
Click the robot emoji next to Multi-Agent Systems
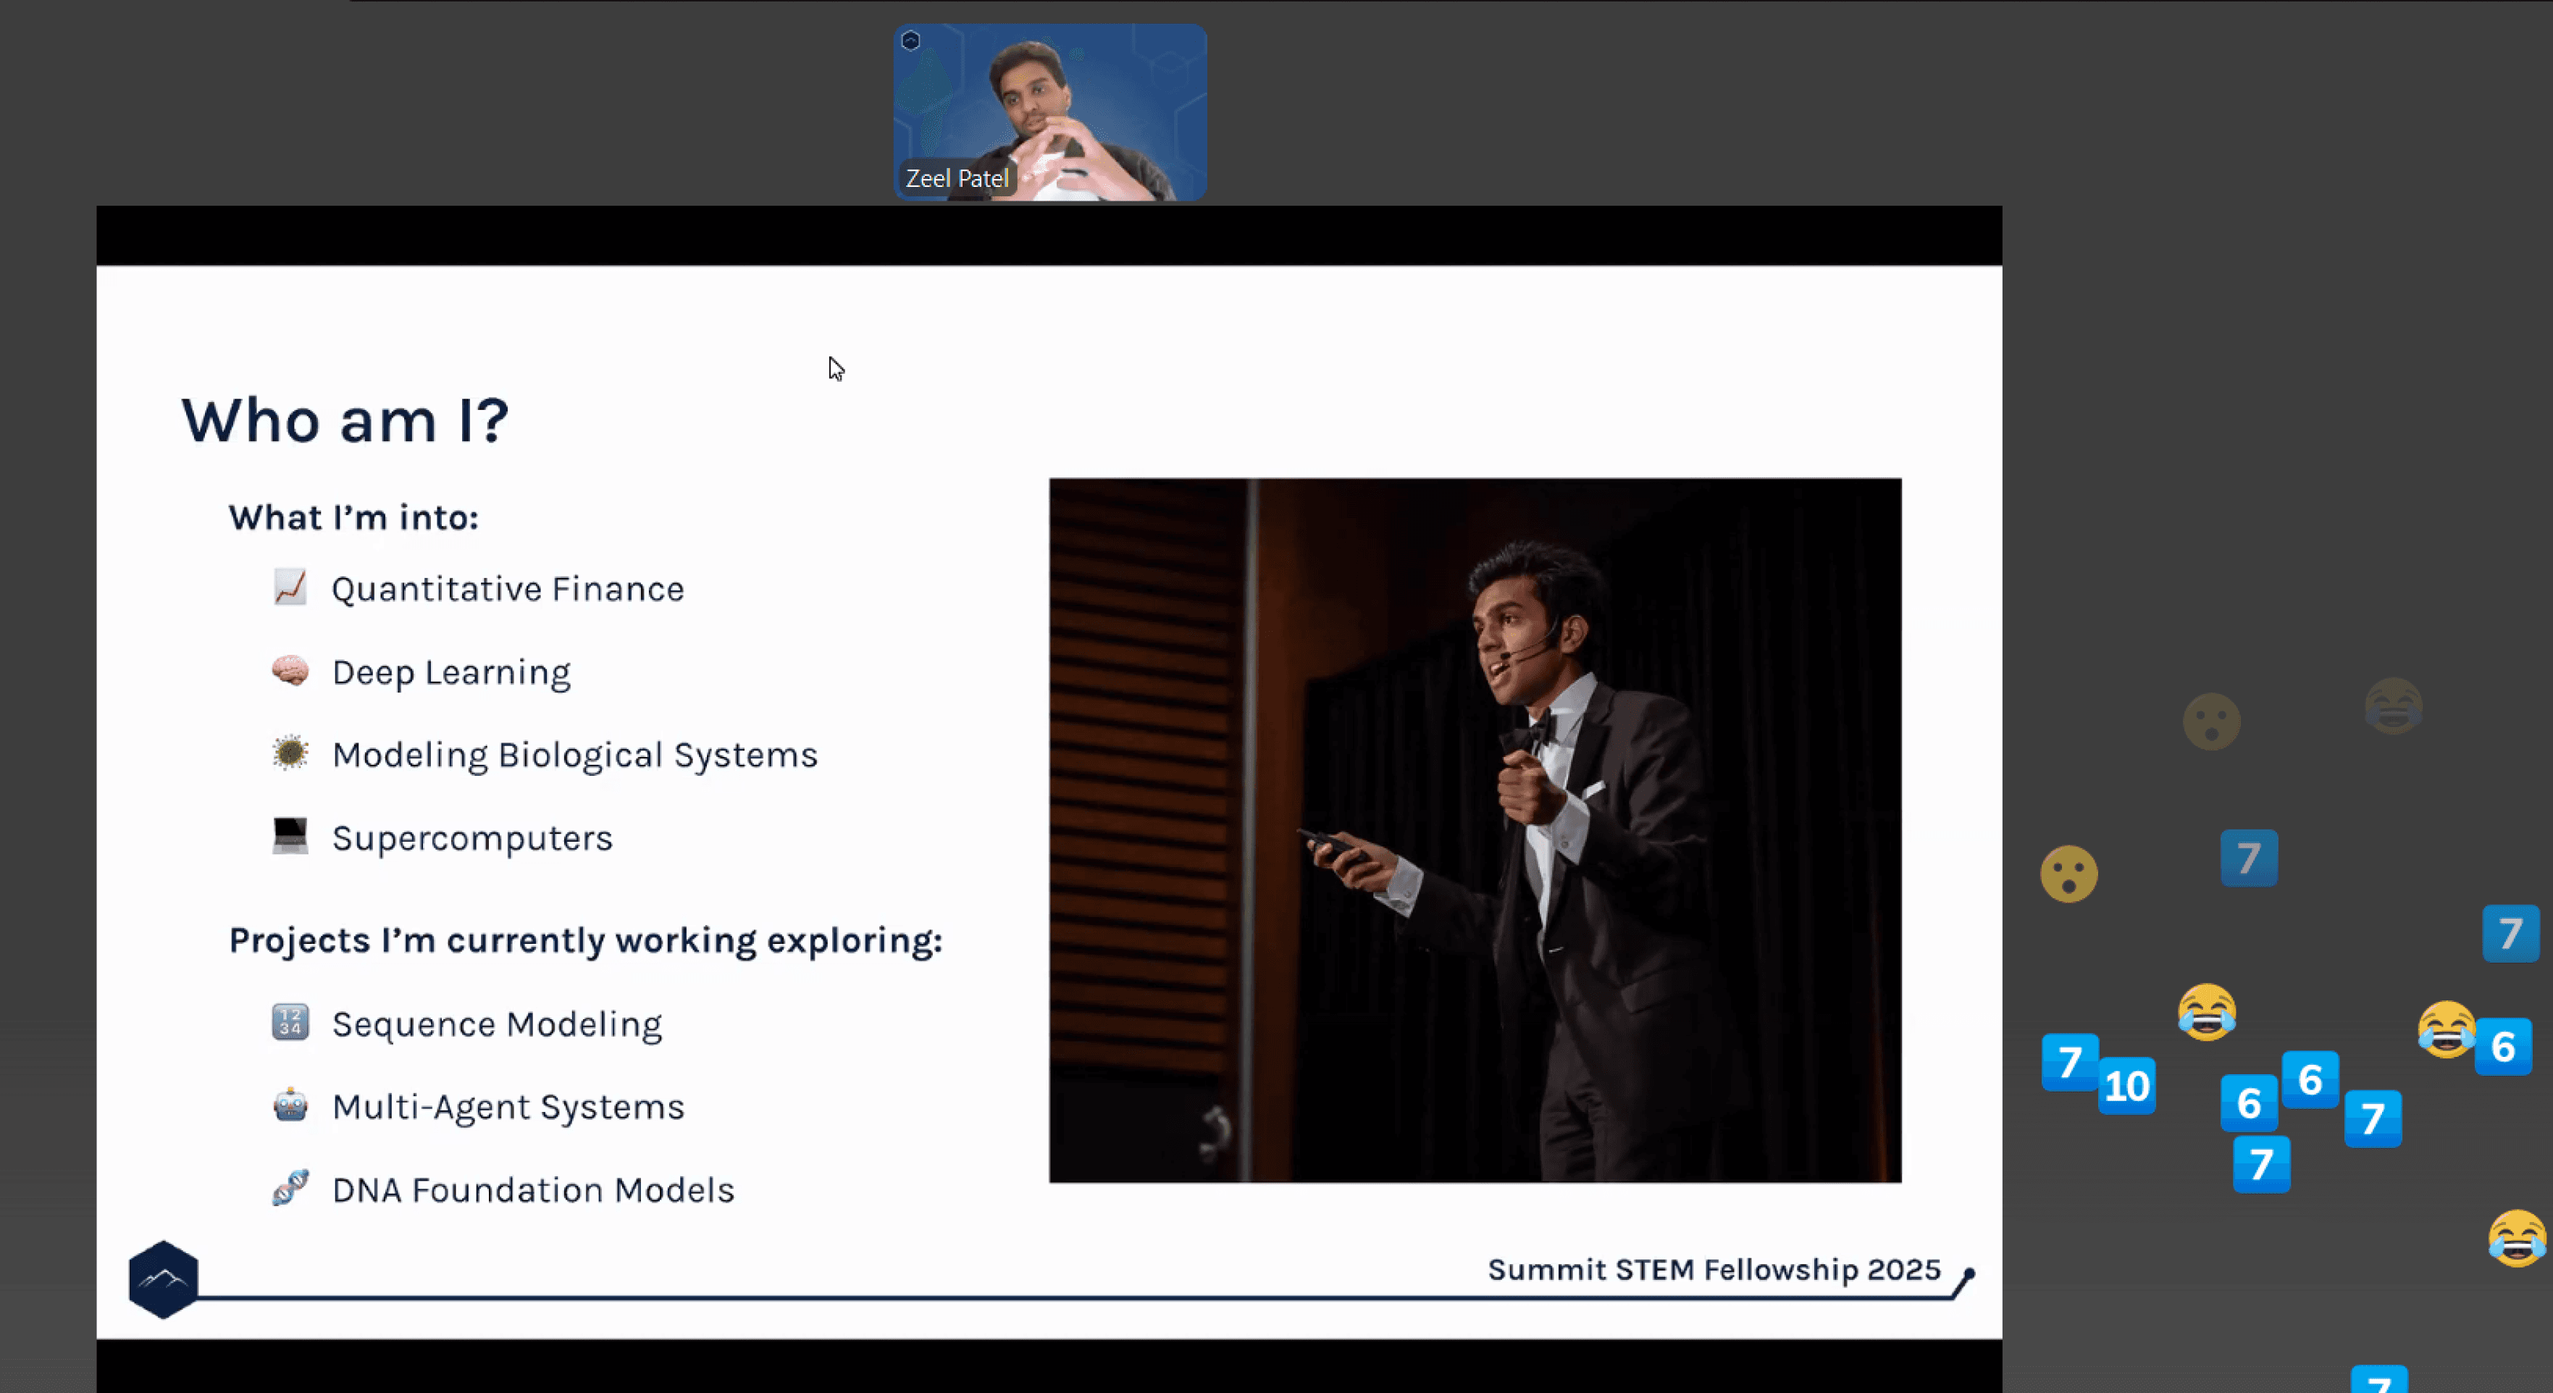[x=290, y=1105]
